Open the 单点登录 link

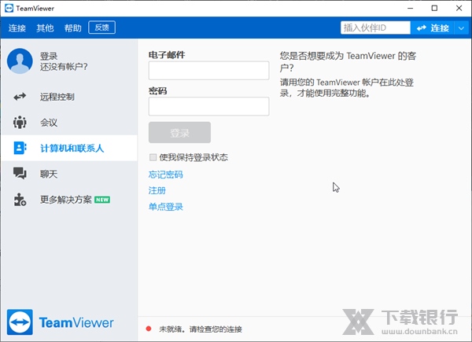(x=165, y=207)
